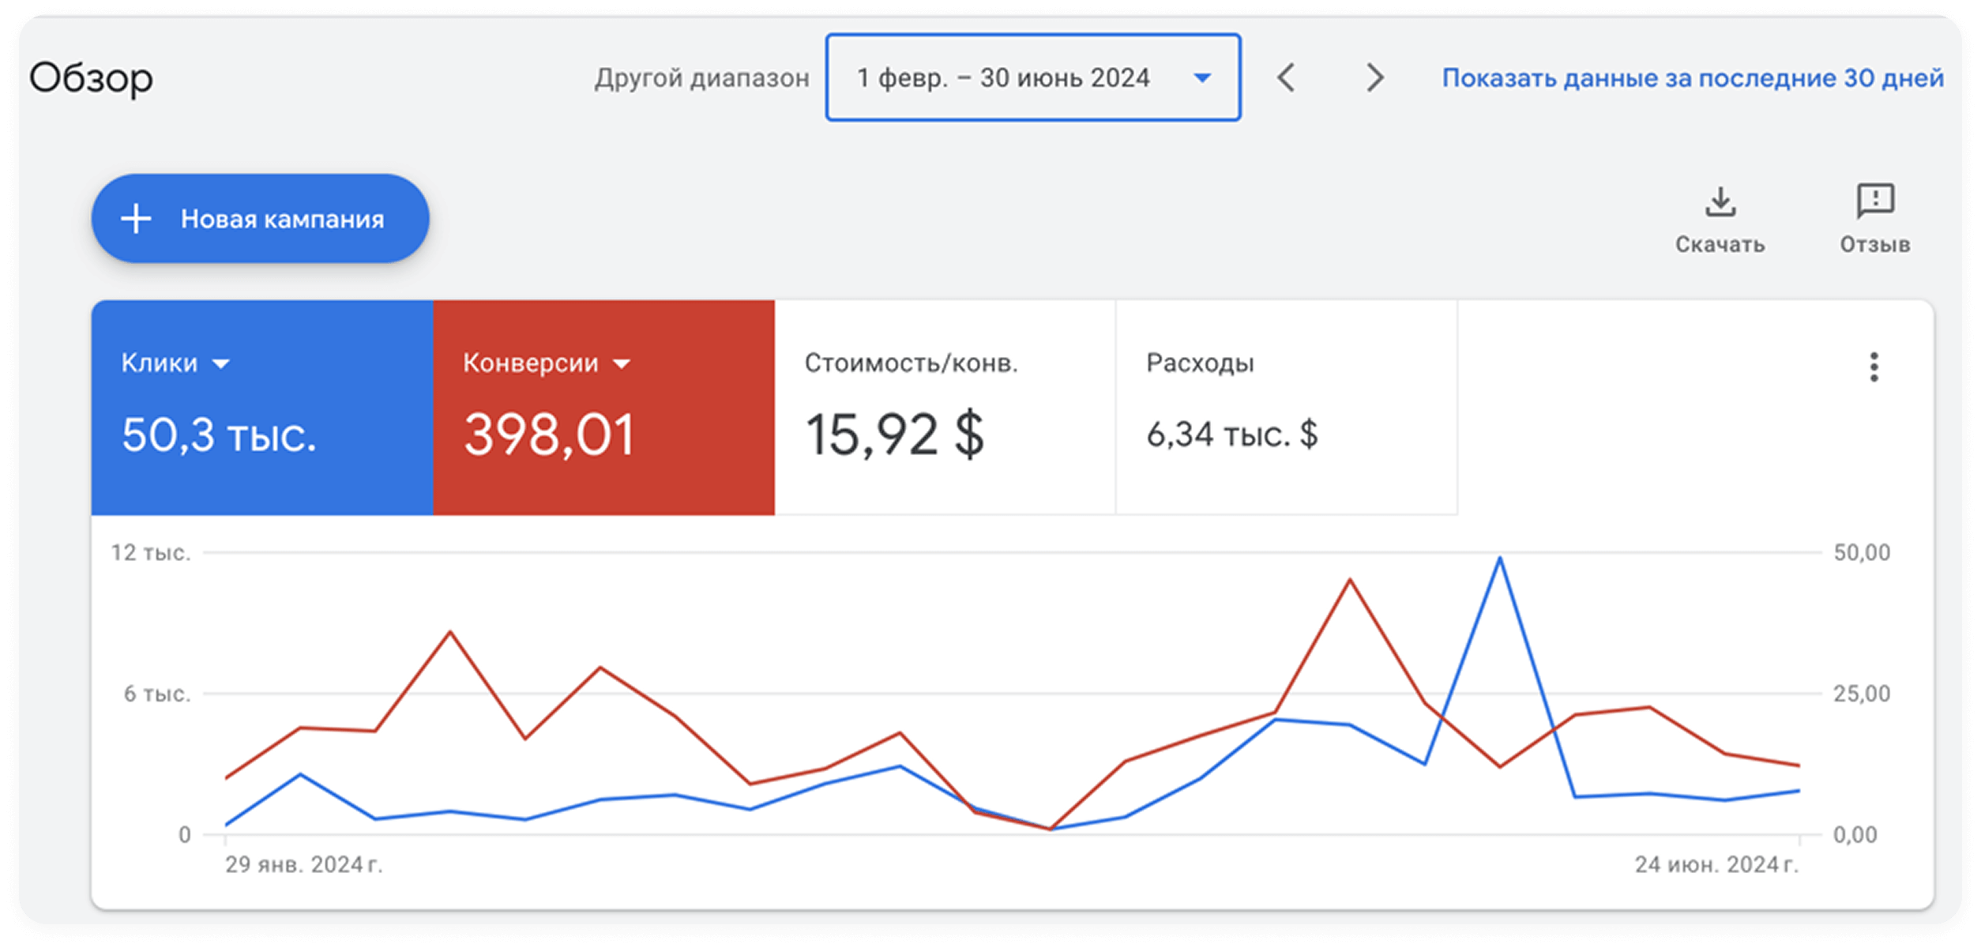Select the Стоимость/конв. metric card
Viewport: 1981px width, 948px height.
click(945, 407)
